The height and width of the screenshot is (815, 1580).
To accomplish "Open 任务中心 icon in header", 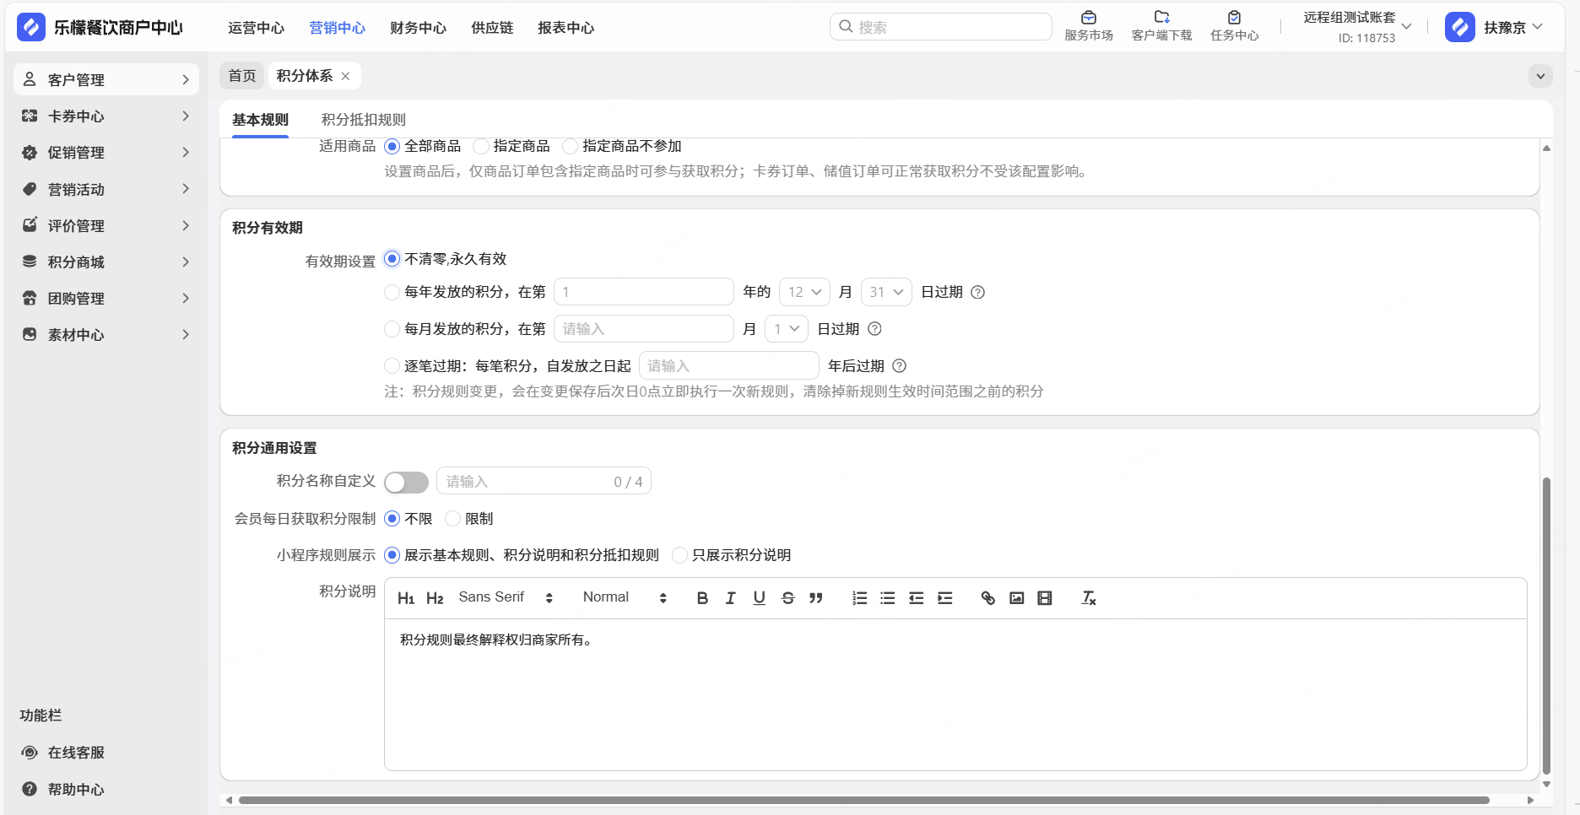I will coord(1234,26).
